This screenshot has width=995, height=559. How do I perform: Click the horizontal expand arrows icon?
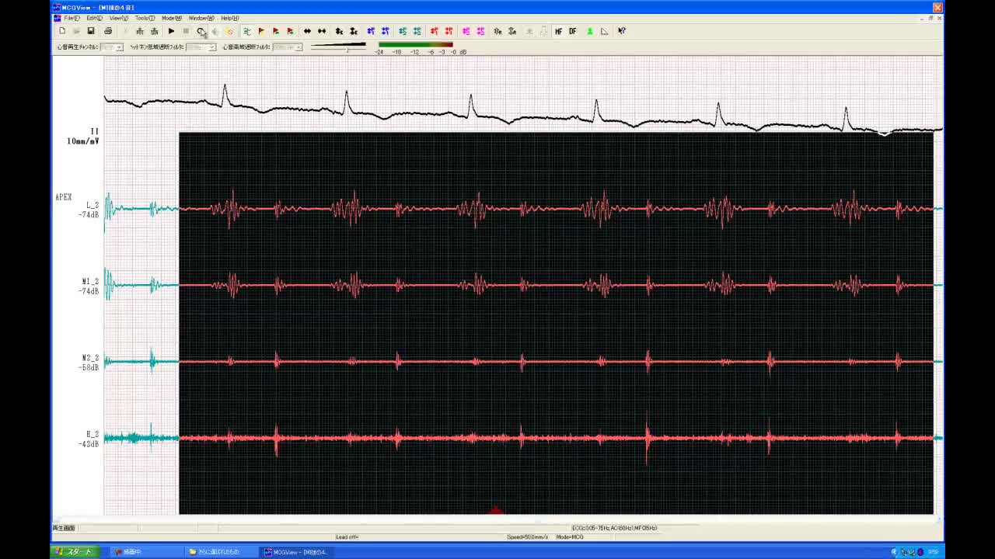coord(307,31)
